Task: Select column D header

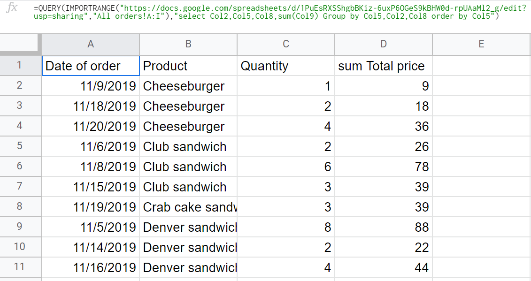Action: point(384,44)
